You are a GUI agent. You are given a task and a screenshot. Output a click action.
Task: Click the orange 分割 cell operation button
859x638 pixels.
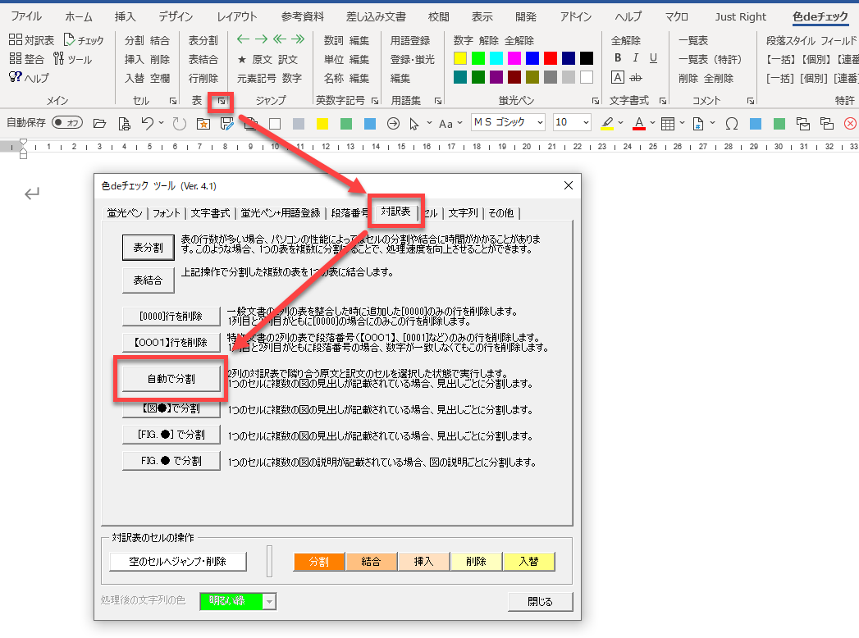[x=319, y=562]
